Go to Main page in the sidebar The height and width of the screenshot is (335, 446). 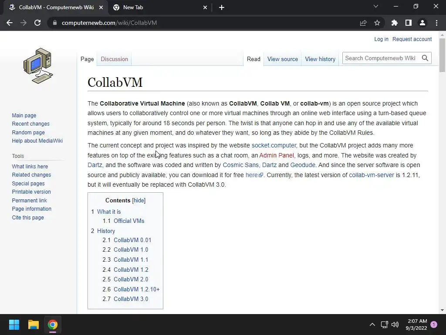24,115
